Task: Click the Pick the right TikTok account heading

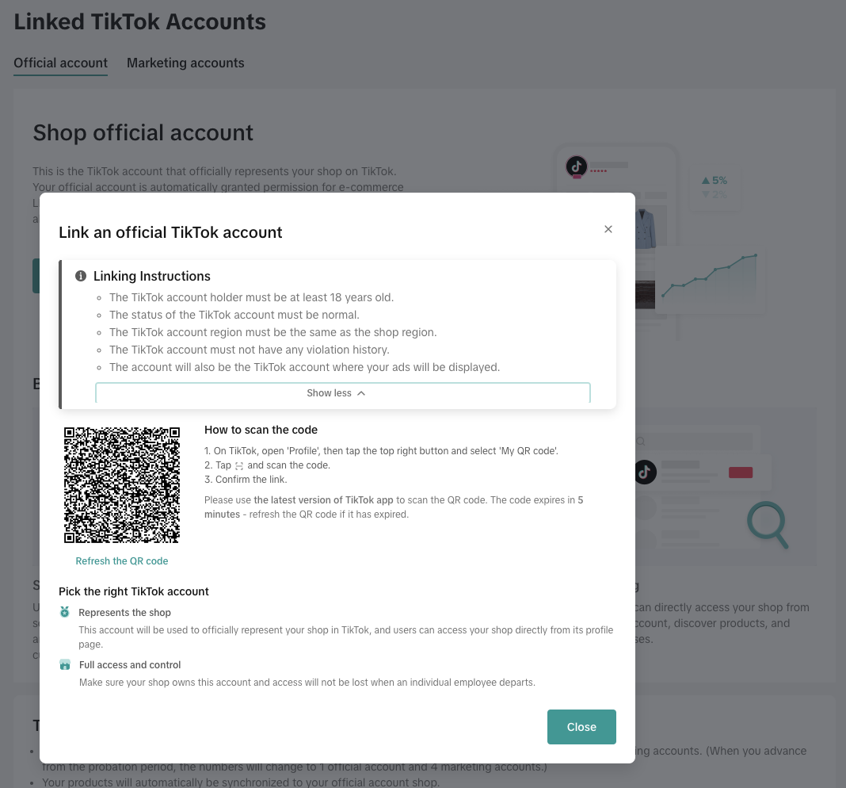Action: pos(134,591)
